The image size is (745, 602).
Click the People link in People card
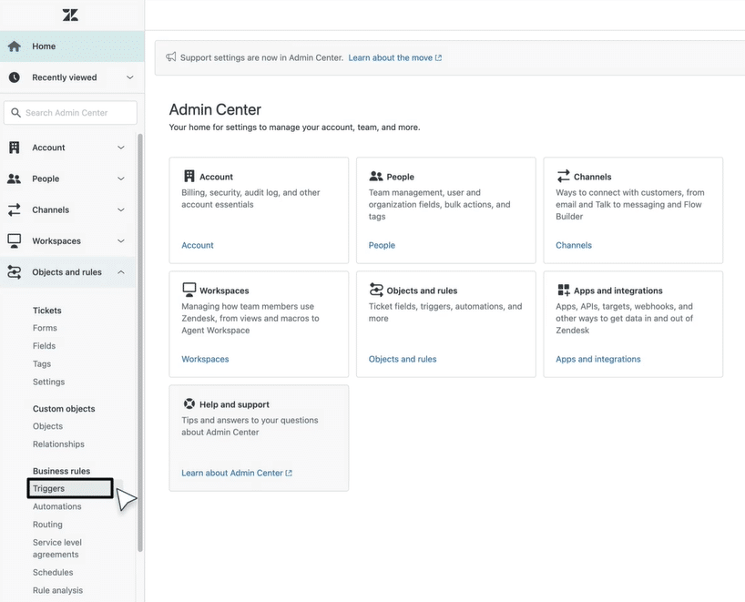382,245
